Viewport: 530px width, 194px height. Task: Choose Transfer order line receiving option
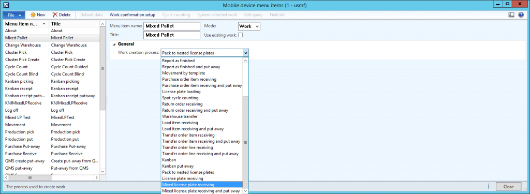(202, 147)
